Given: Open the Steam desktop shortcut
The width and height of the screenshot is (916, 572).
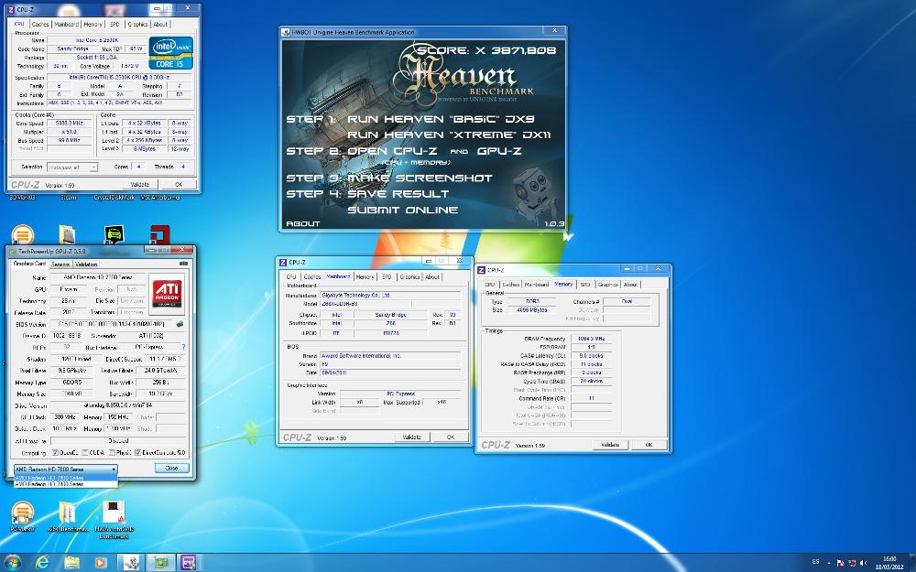Looking at the screenshot, I should (69, 198).
